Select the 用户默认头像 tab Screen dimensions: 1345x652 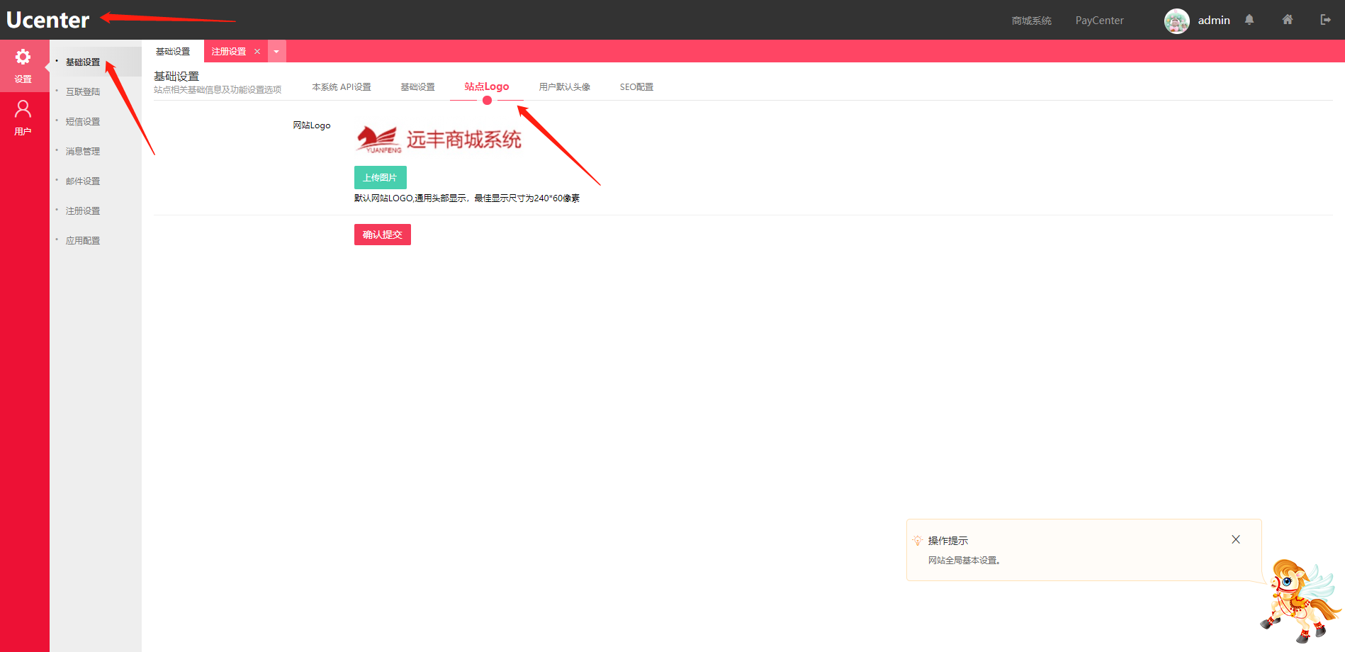565,87
